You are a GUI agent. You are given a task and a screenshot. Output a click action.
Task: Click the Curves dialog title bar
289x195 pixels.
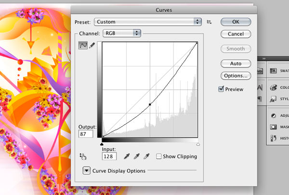tap(164, 10)
